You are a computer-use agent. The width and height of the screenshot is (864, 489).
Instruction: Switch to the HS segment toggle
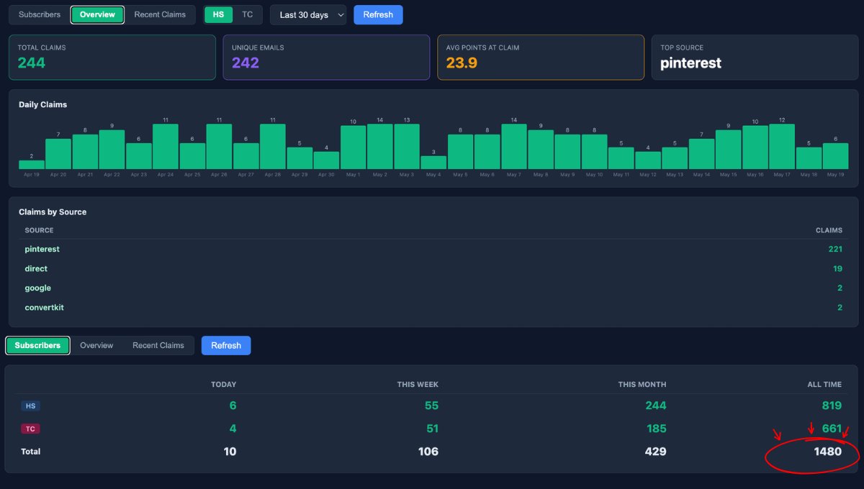[x=218, y=14]
